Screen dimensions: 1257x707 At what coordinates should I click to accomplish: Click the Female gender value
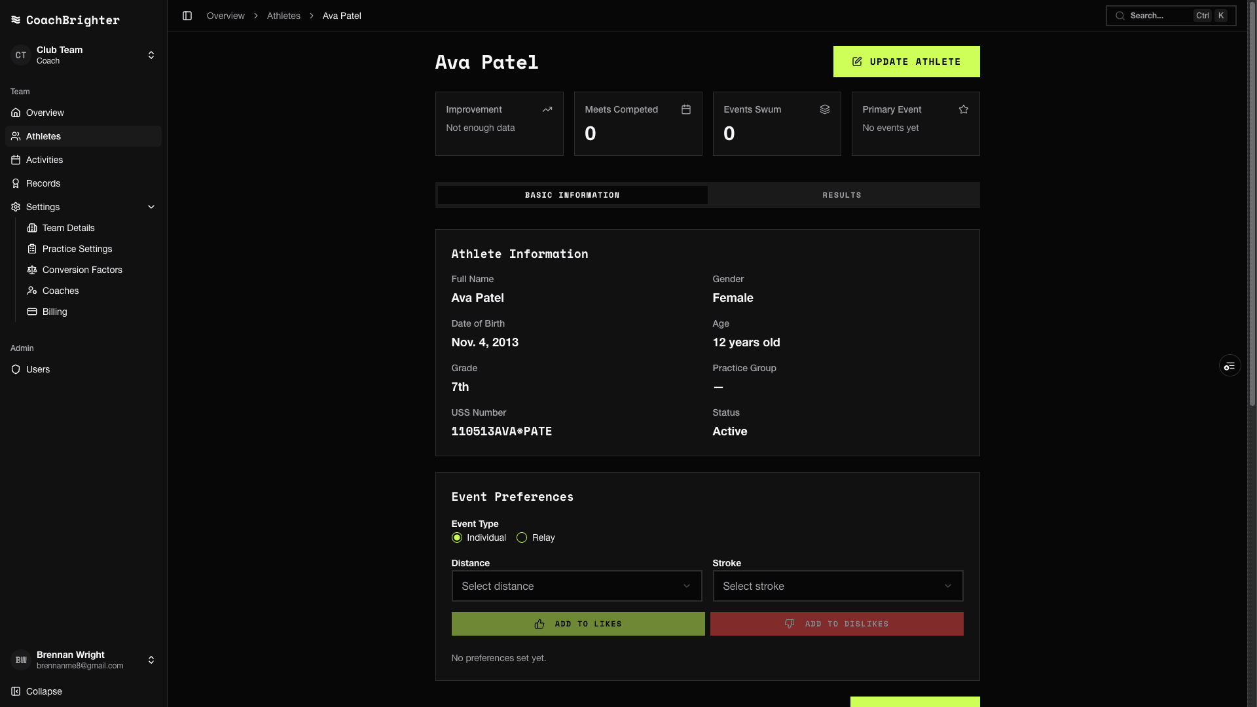pos(733,298)
